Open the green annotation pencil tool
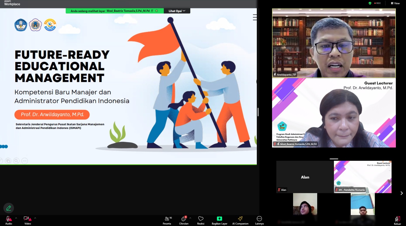The height and width of the screenshot is (226, 406). (x=9, y=208)
